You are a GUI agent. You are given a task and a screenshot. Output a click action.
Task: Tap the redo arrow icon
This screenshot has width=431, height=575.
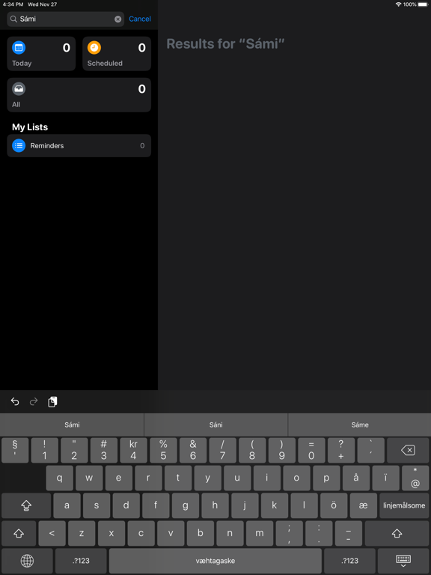coord(34,402)
